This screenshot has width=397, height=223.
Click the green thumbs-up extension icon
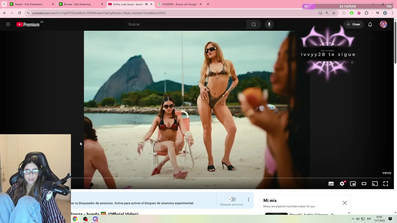click(351, 13)
